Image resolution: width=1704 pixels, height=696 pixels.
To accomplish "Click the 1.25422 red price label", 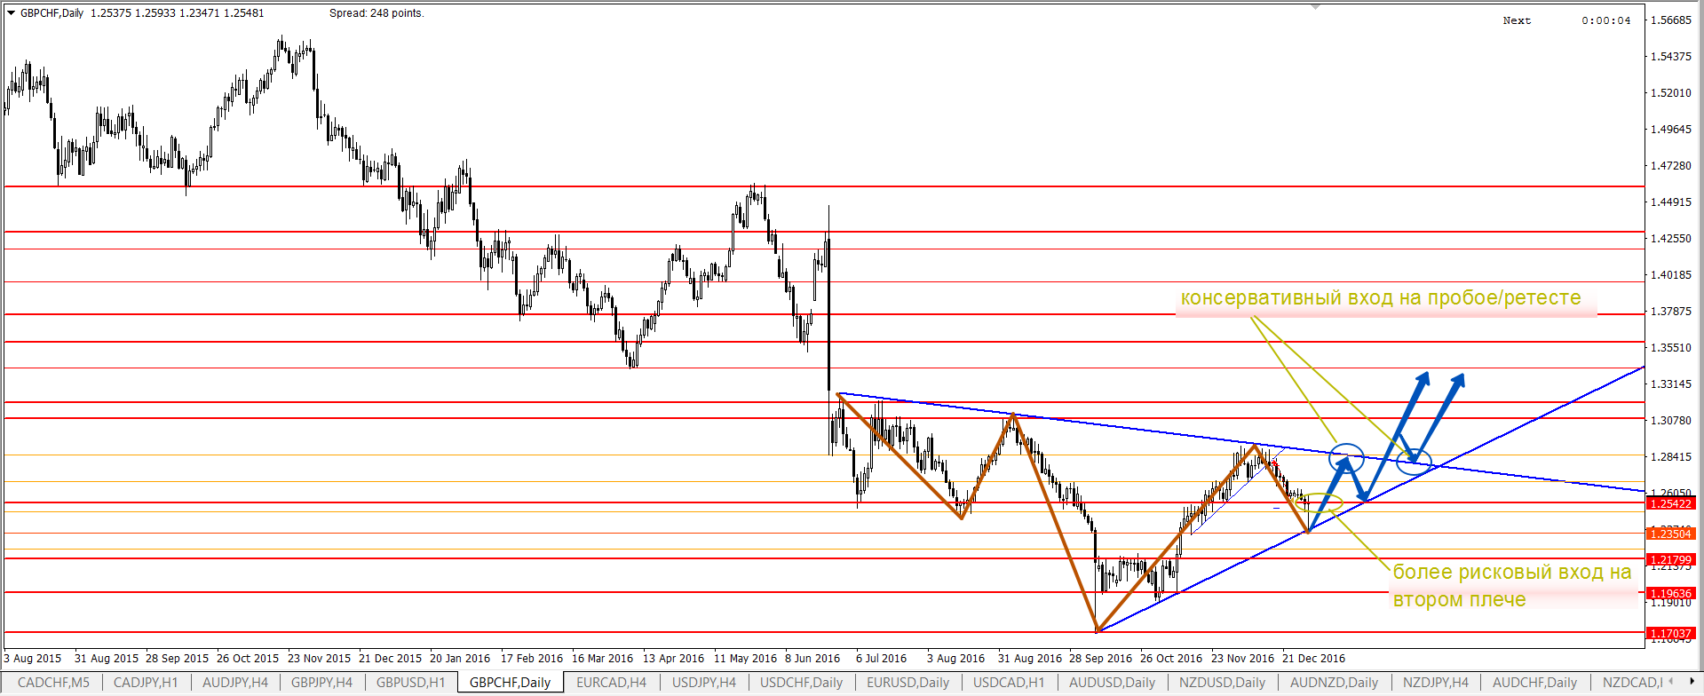I will coord(1670,503).
